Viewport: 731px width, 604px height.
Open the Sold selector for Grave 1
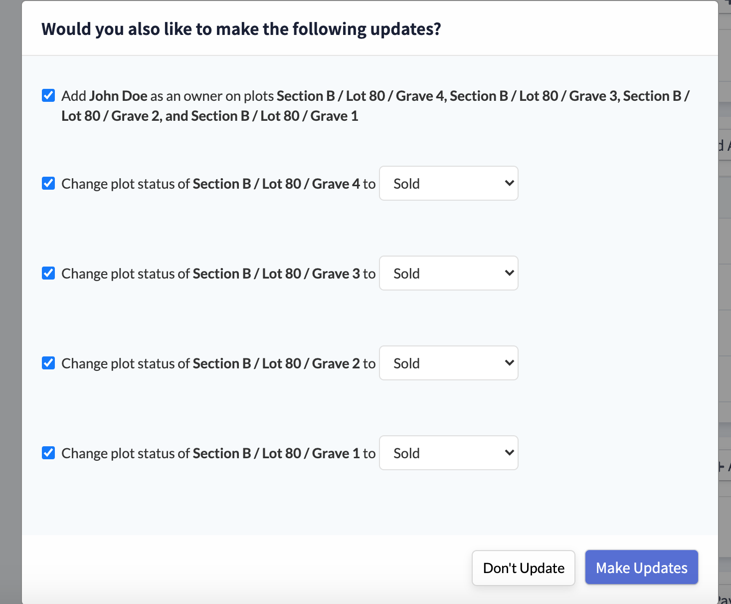coord(448,453)
